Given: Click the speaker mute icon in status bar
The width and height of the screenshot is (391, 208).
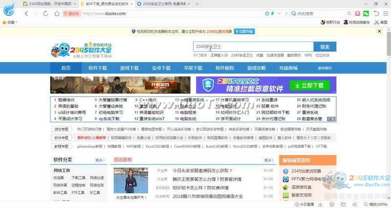Looking at the screenshot, I should click(x=355, y=204).
